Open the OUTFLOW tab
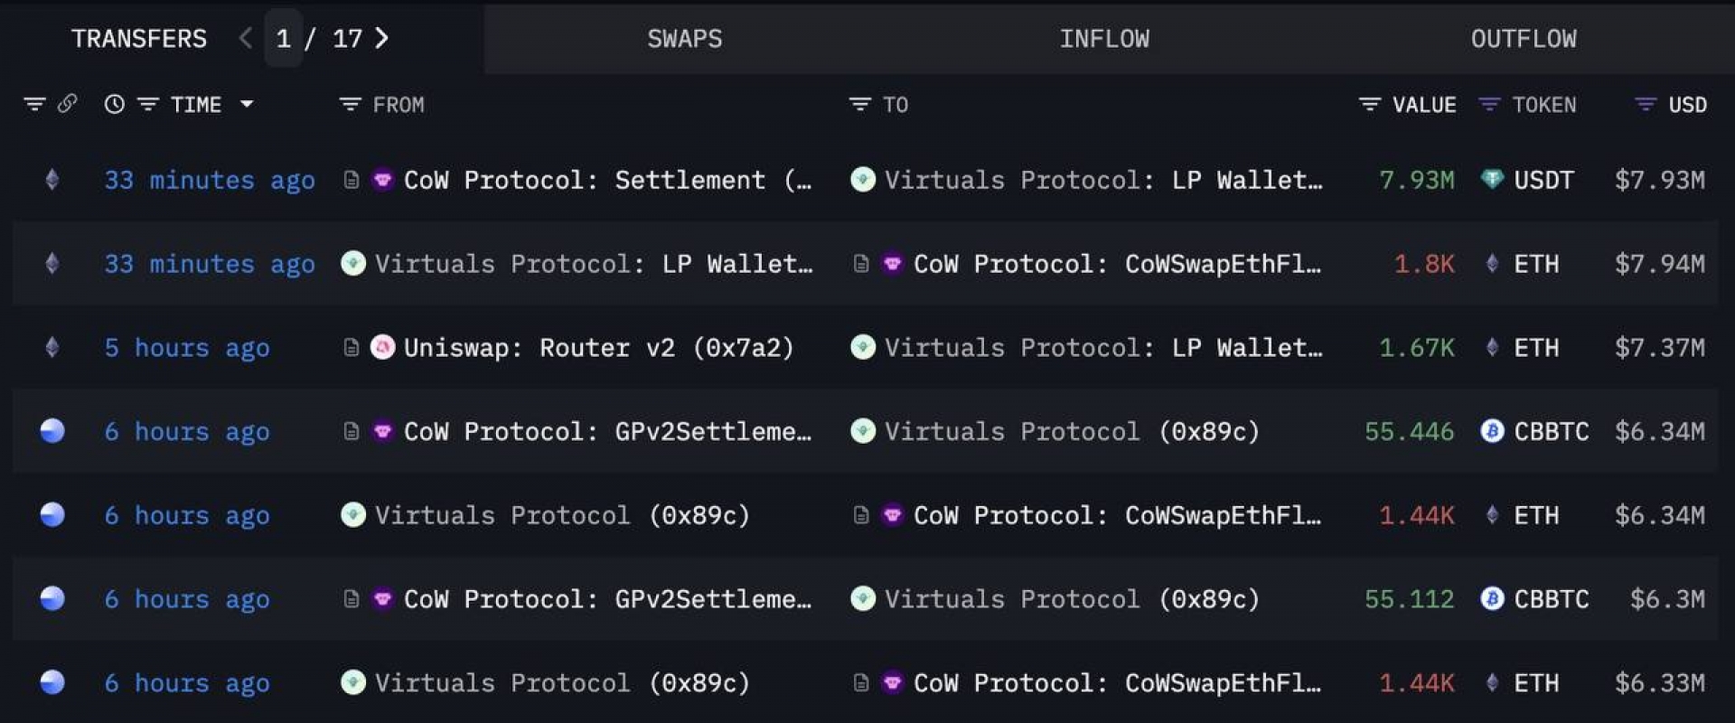This screenshot has width=1735, height=723. point(1524,39)
